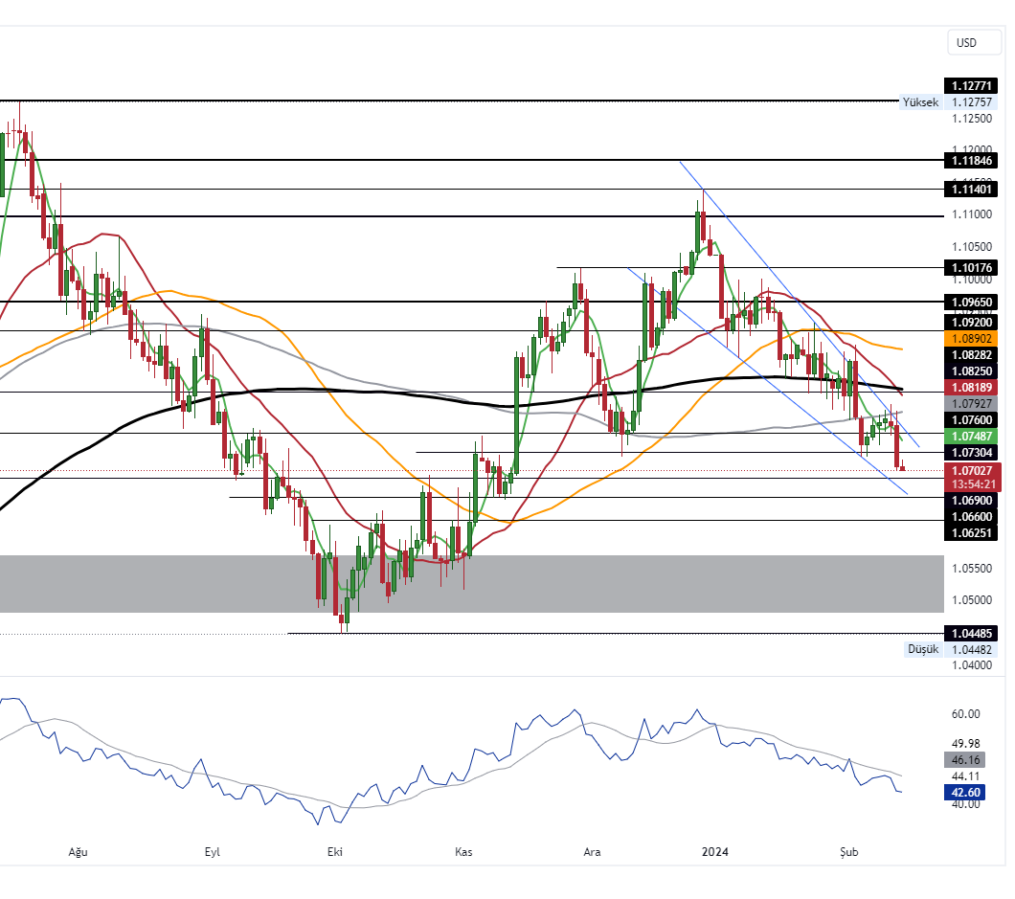Click the orange 1.08902 moving average label
The width and height of the screenshot is (1015, 899).
point(972,339)
